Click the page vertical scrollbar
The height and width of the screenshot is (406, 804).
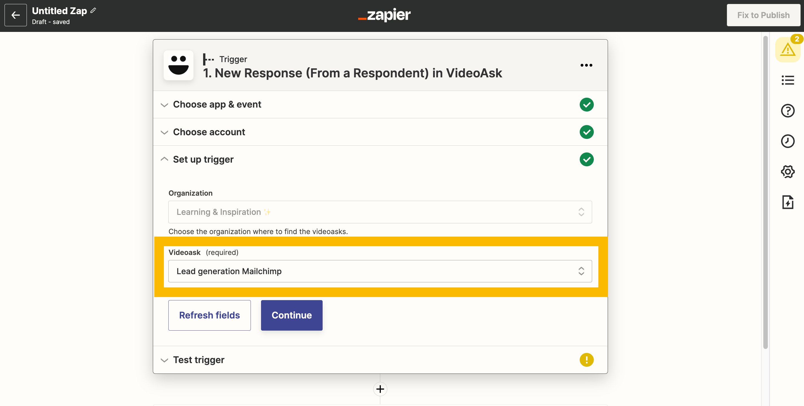(765, 192)
